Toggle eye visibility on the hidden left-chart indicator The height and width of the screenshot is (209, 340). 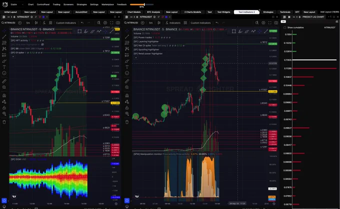42,44
